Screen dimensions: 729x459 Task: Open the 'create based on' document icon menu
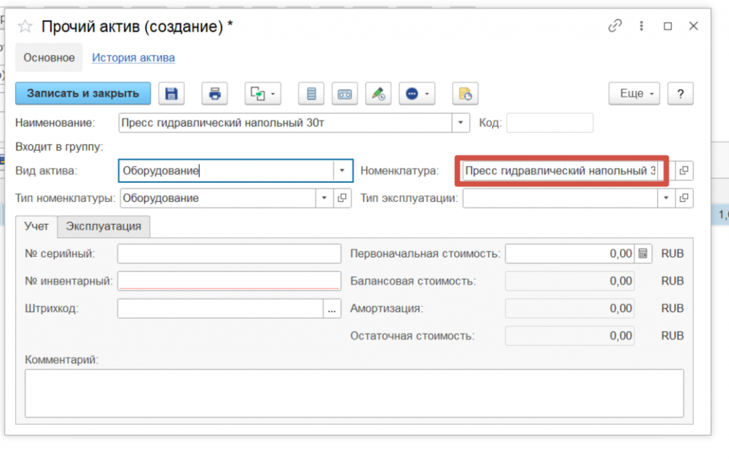(263, 93)
